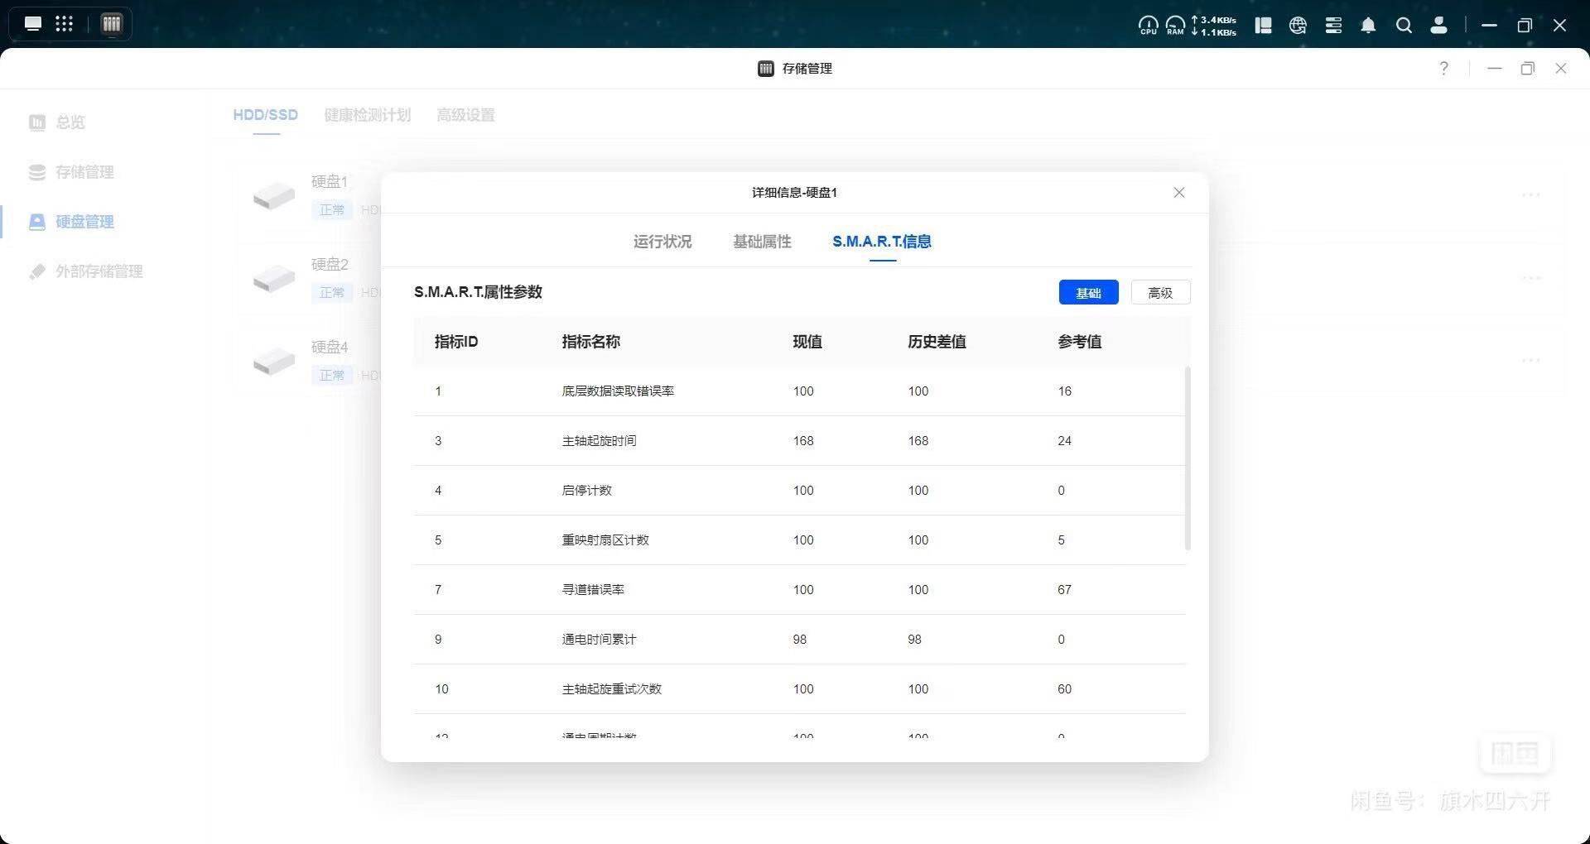Viewport: 1590px width, 844px height.
Task: Click the user avatar in the top bar
Action: 1439,26
